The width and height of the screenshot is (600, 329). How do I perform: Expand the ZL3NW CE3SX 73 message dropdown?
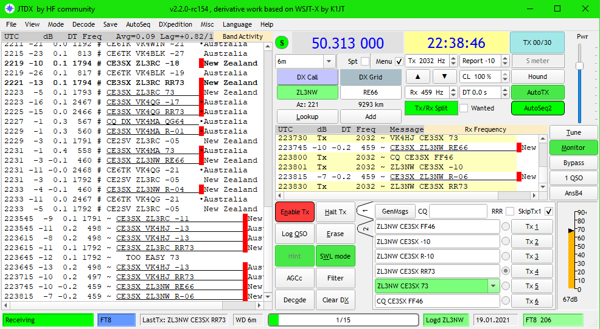(492, 286)
